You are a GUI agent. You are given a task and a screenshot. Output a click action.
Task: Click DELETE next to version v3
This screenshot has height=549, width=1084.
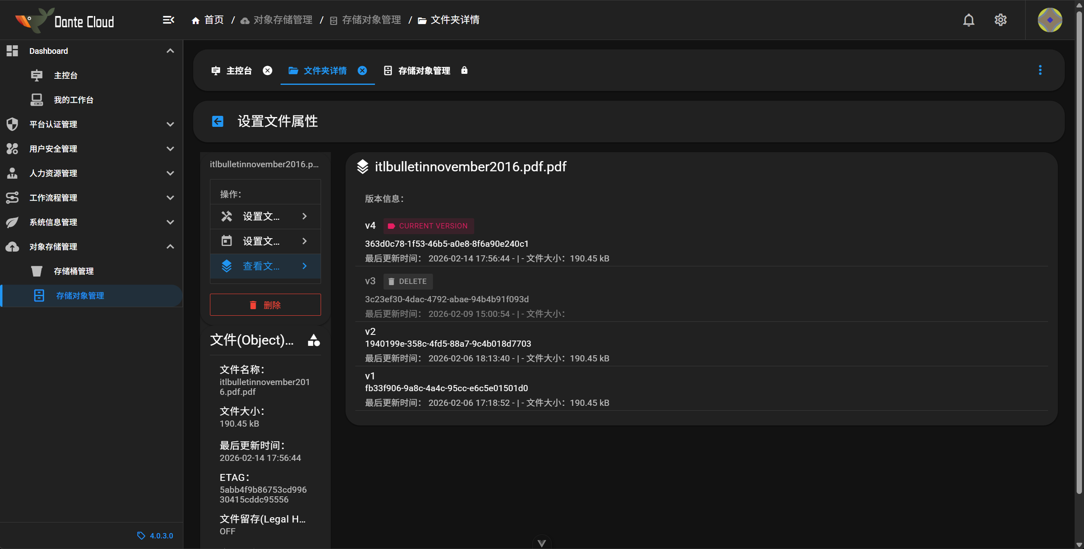(x=407, y=281)
